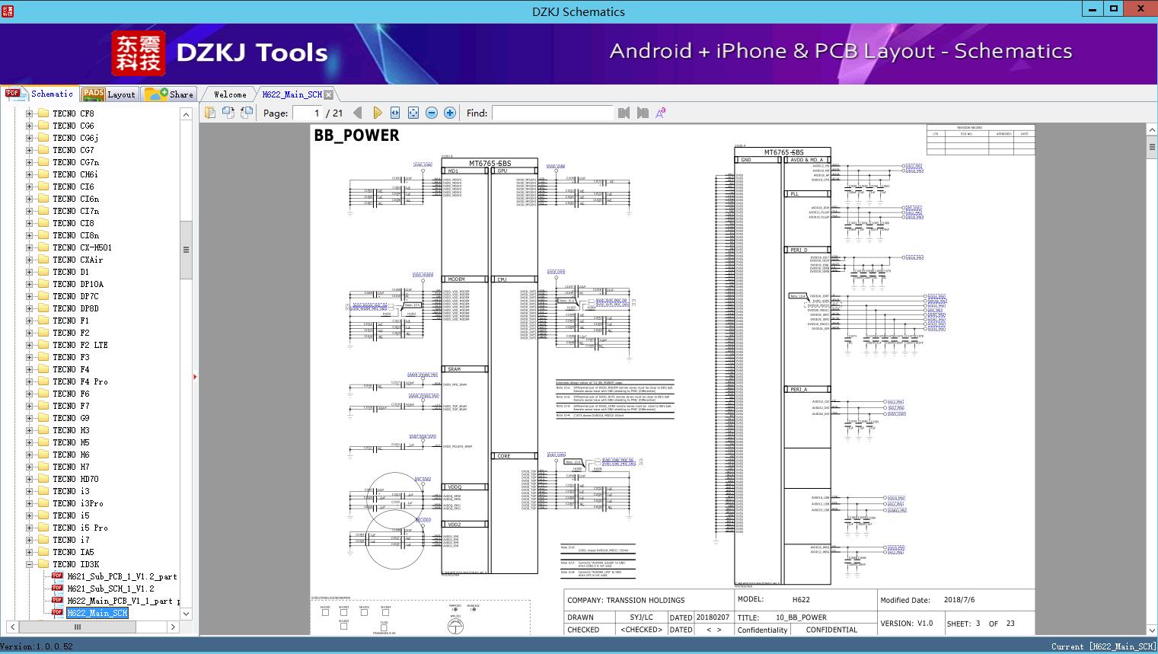
Task: Switch to the Schematic tab
Action: pyautogui.click(x=40, y=94)
